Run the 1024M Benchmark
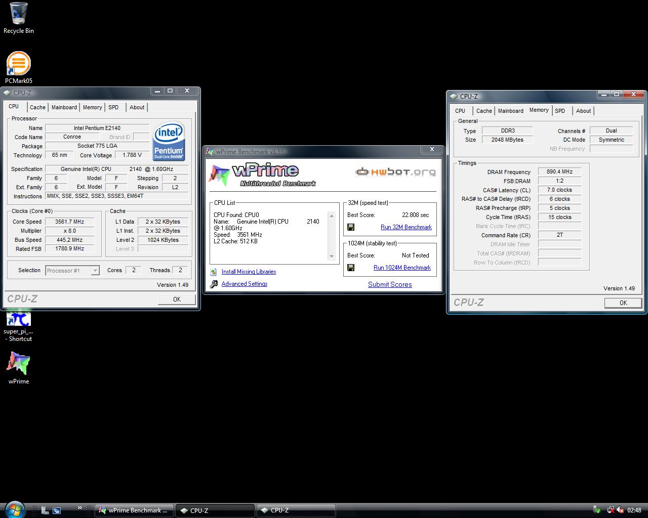This screenshot has width=648, height=518. (402, 268)
